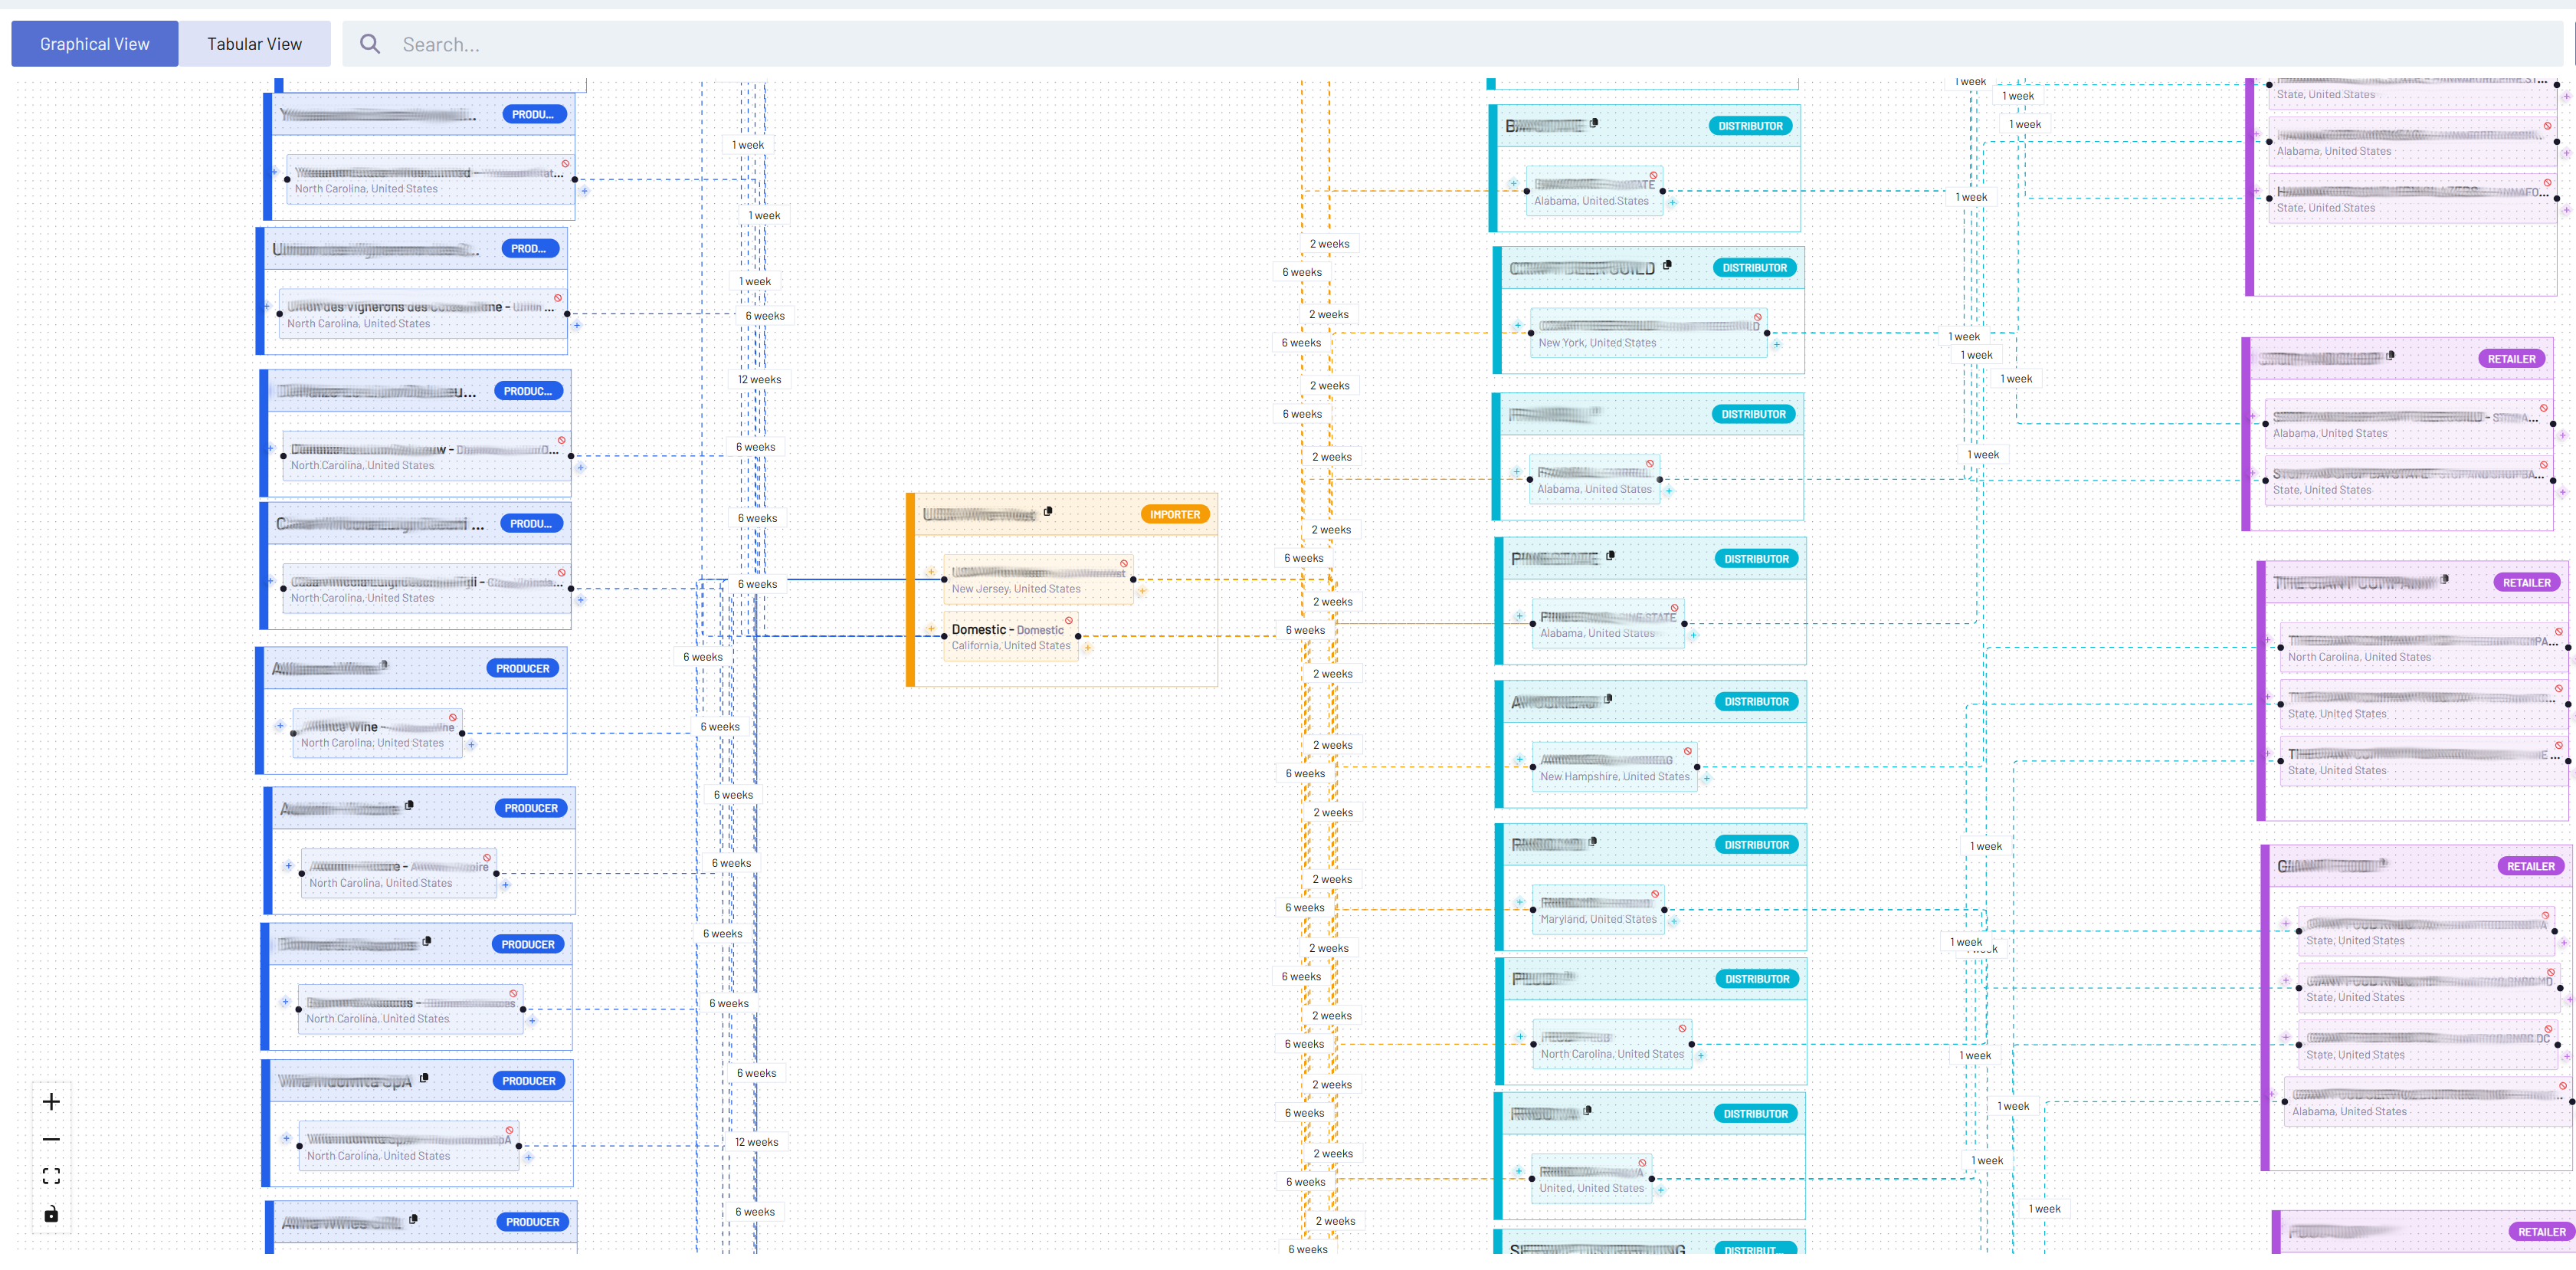
Task: Toggle the canvas lock icon
Action: (51, 1214)
